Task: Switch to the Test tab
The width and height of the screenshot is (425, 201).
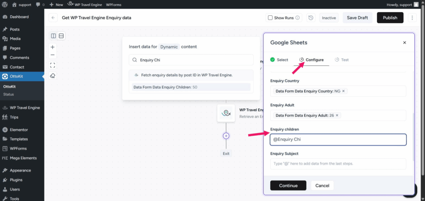Action: pos(342,60)
